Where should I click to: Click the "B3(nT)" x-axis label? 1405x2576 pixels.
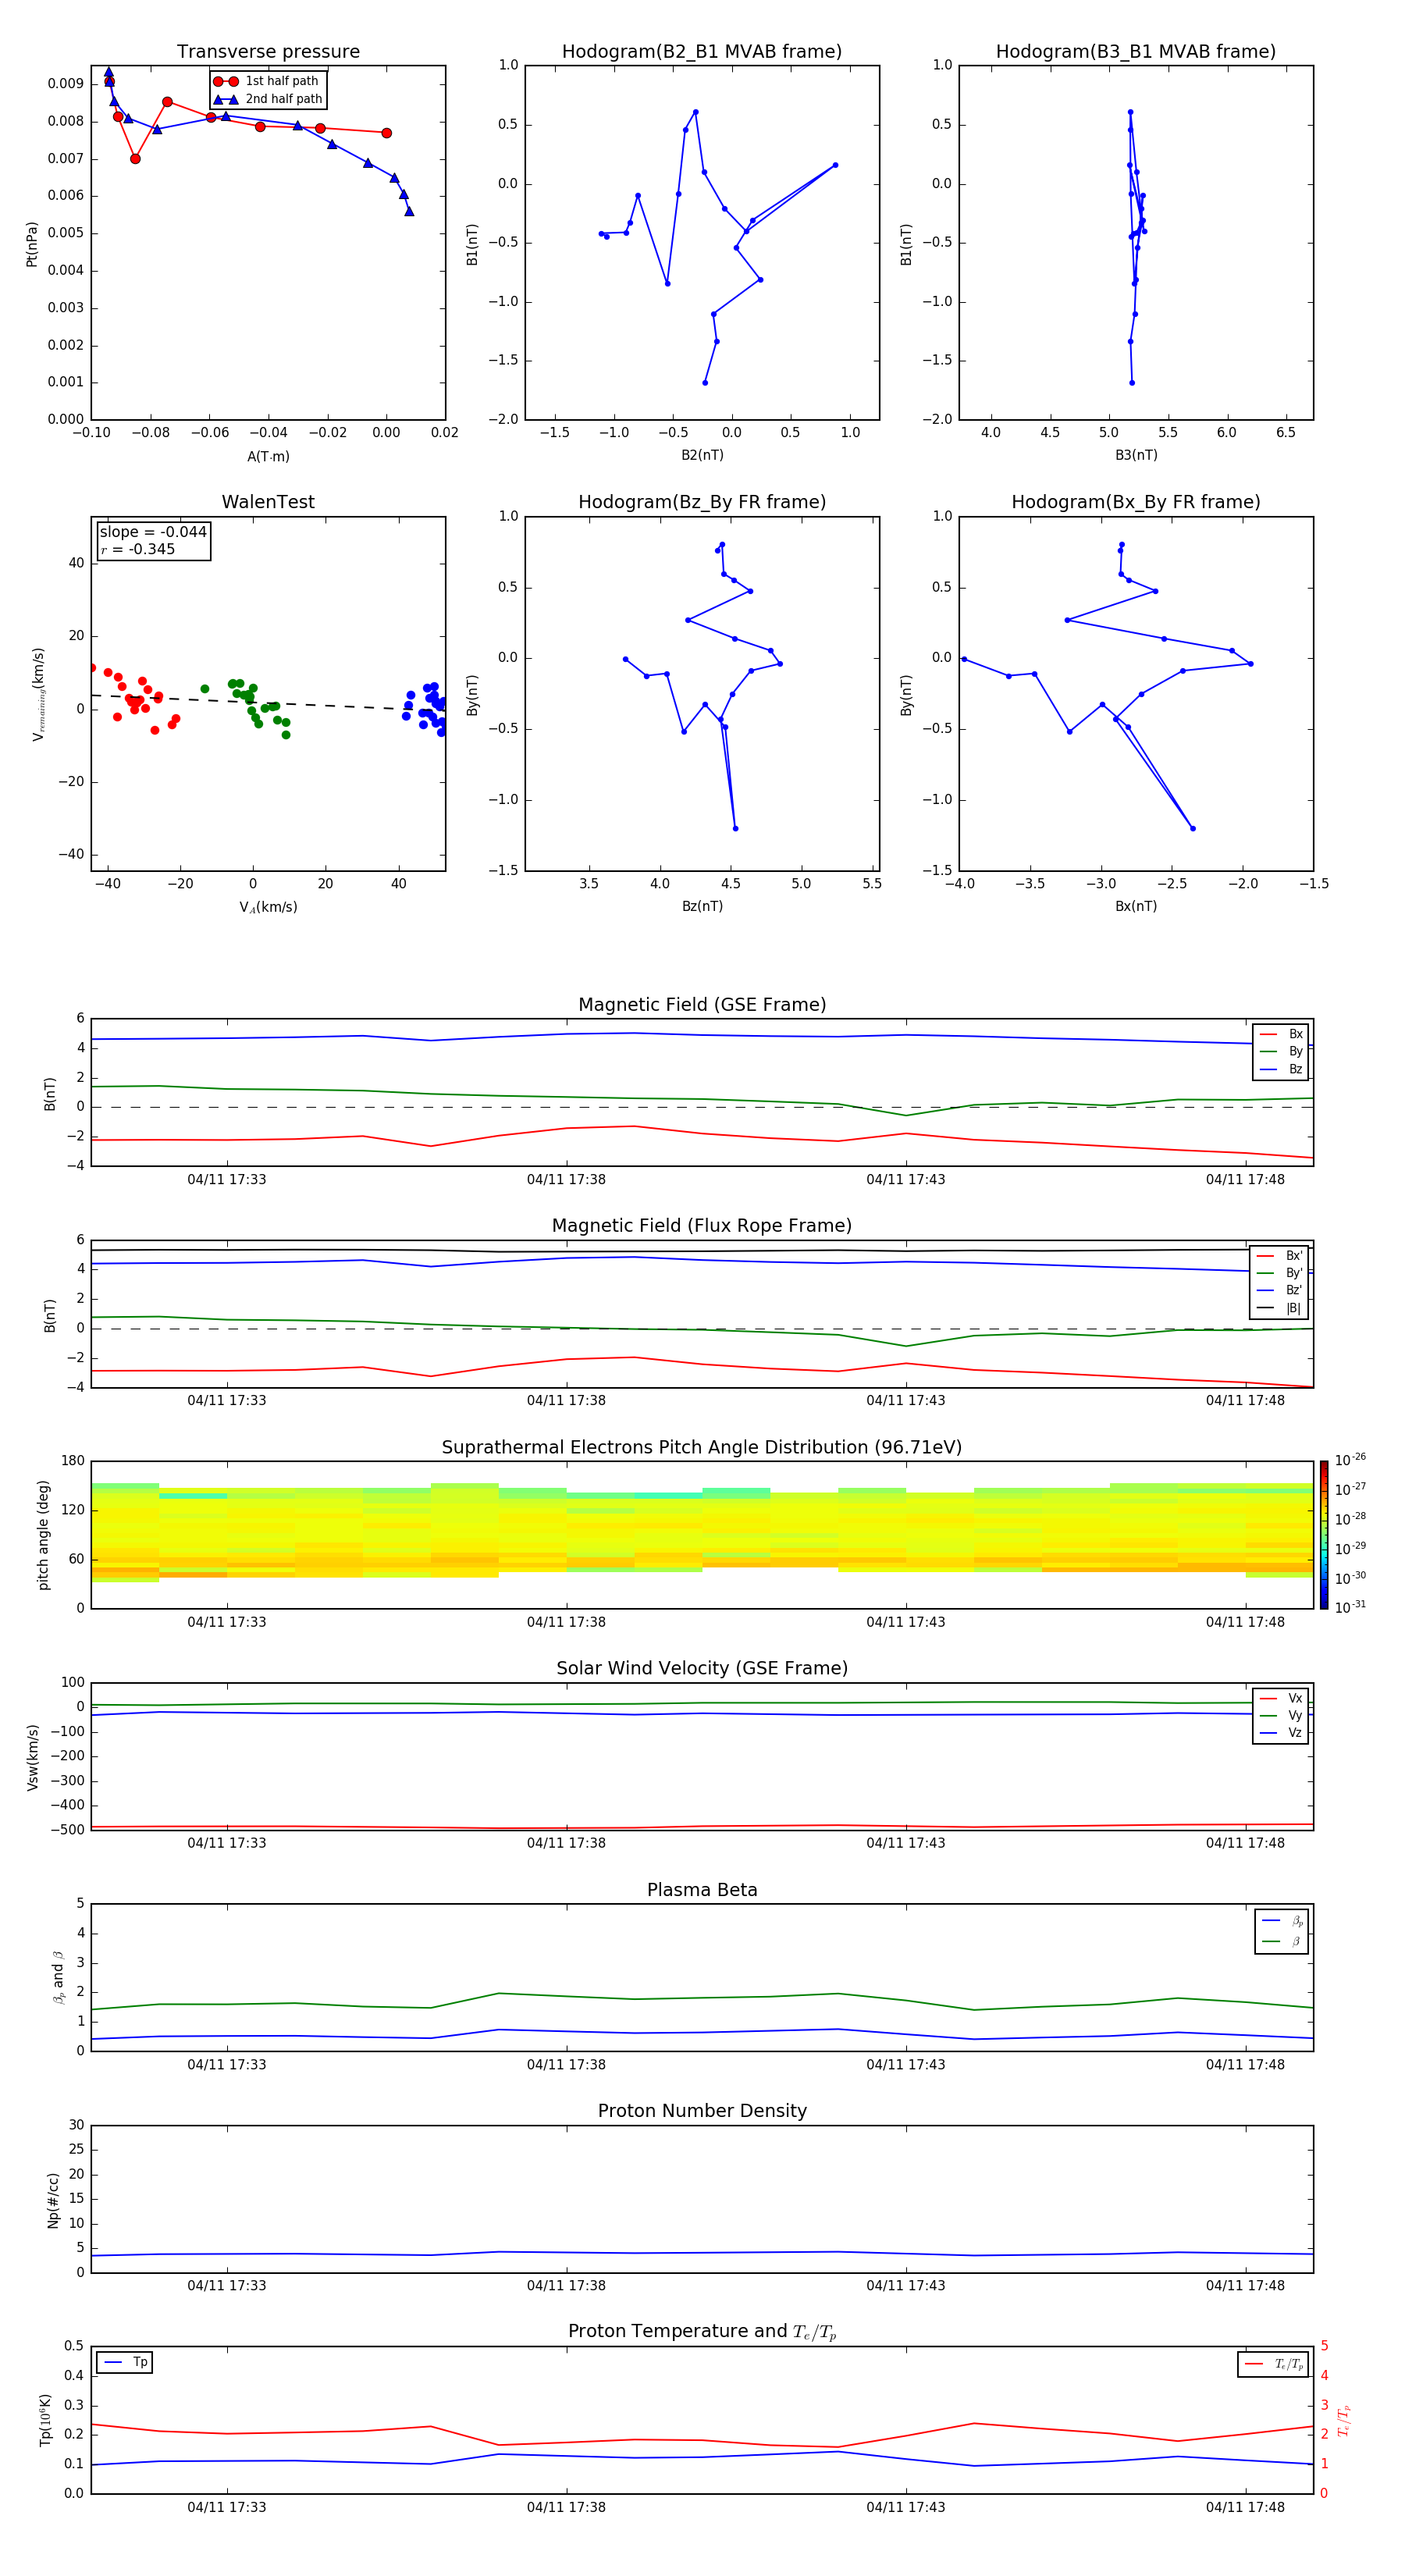1136,455
